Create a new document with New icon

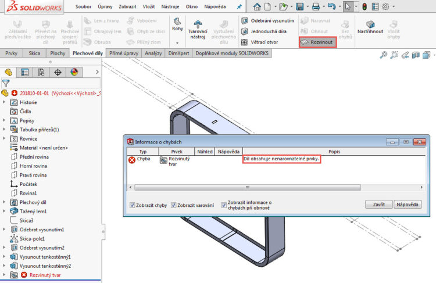pos(267,6)
